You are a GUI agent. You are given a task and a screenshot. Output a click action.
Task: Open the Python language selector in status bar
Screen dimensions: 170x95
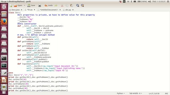pyautogui.click(x=121, y=93)
